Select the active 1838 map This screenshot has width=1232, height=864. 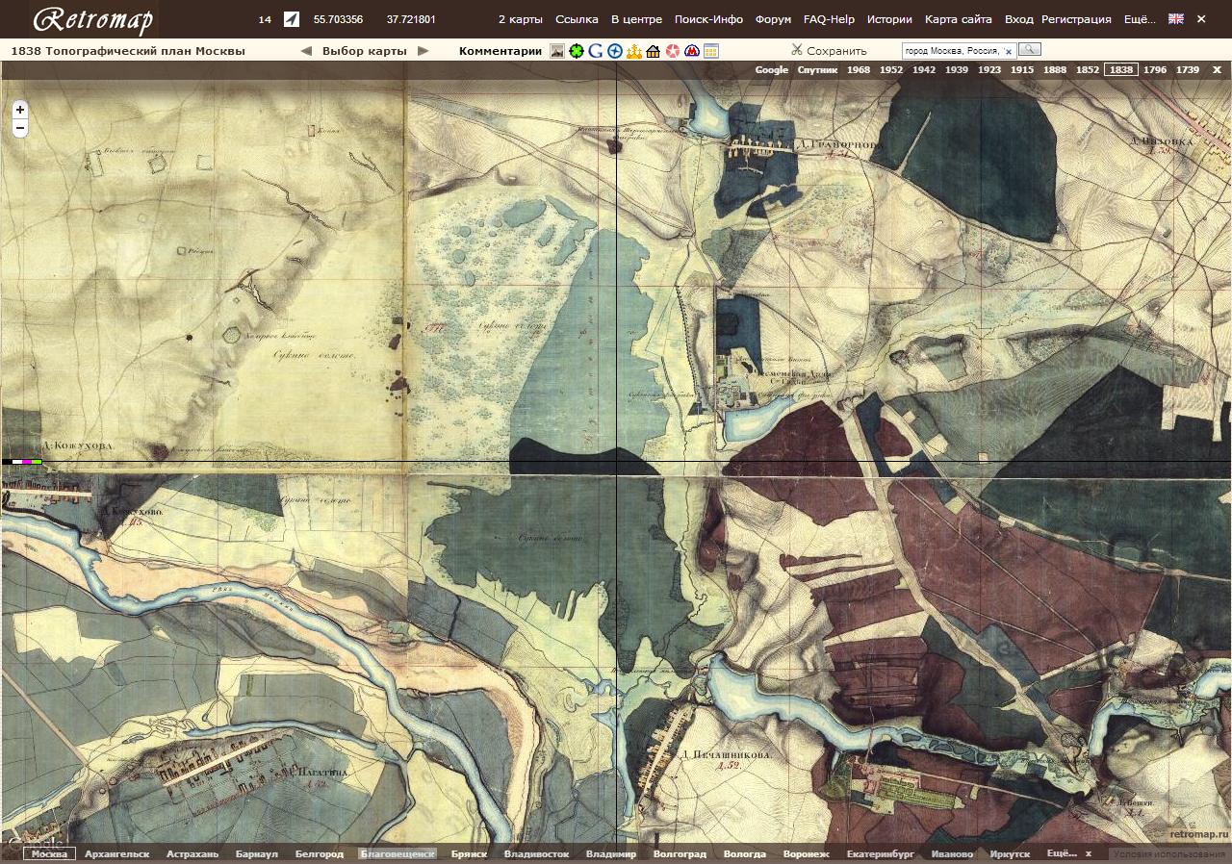coord(1121,69)
